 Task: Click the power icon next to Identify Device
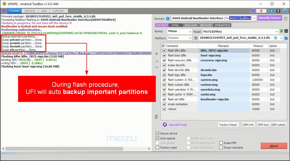(286, 18)
